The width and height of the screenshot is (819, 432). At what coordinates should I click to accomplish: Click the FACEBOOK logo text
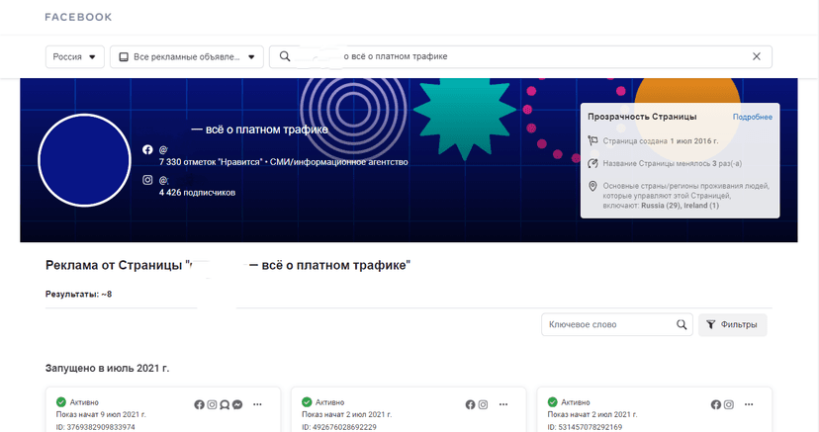[x=78, y=17]
